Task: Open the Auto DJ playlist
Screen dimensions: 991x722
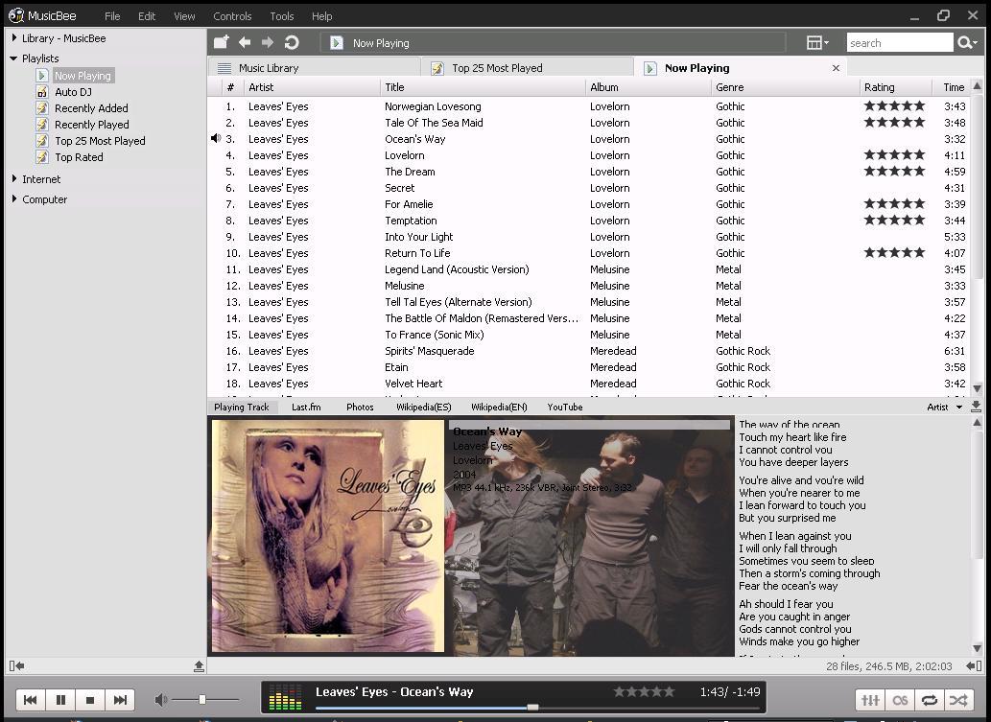Action: pos(73,92)
